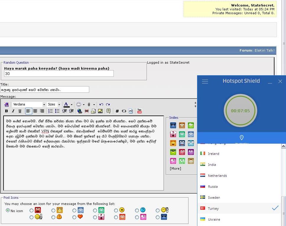Click the YouTube video embed icon
Viewport: 286px width, 226px height.
pyautogui.click(x=139, y=111)
